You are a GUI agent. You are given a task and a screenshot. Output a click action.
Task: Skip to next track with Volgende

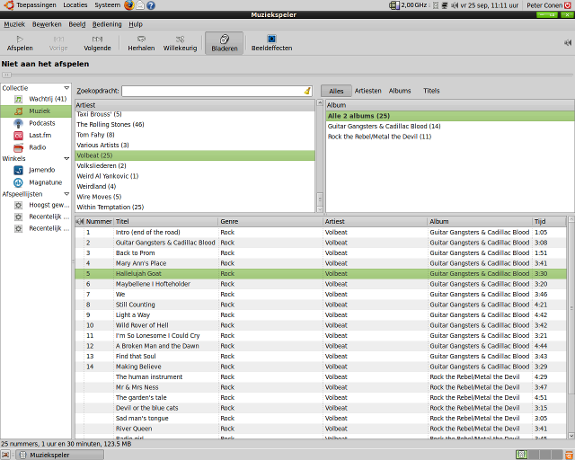97,44
